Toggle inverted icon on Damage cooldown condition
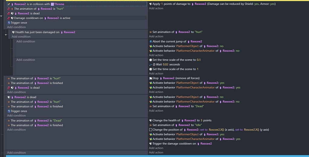The image size is (309, 157). pyautogui.click(x=9, y=18)
